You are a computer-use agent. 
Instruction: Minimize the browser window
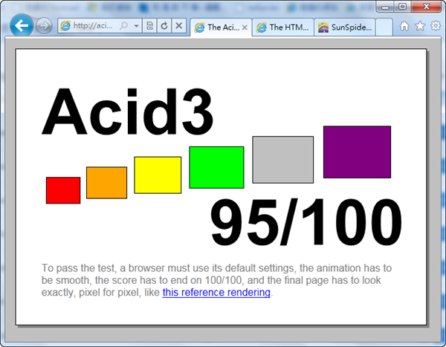(385, 7)
